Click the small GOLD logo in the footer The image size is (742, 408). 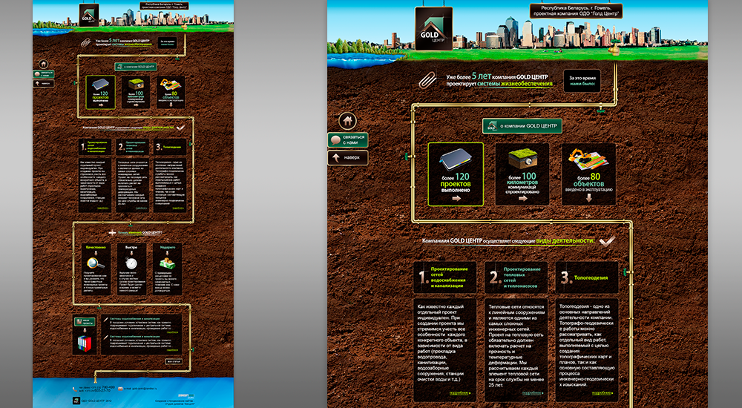[76, 401]
